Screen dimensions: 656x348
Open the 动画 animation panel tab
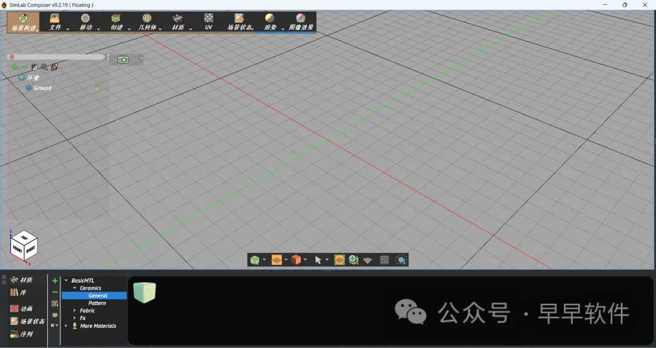tap(22, 309)
